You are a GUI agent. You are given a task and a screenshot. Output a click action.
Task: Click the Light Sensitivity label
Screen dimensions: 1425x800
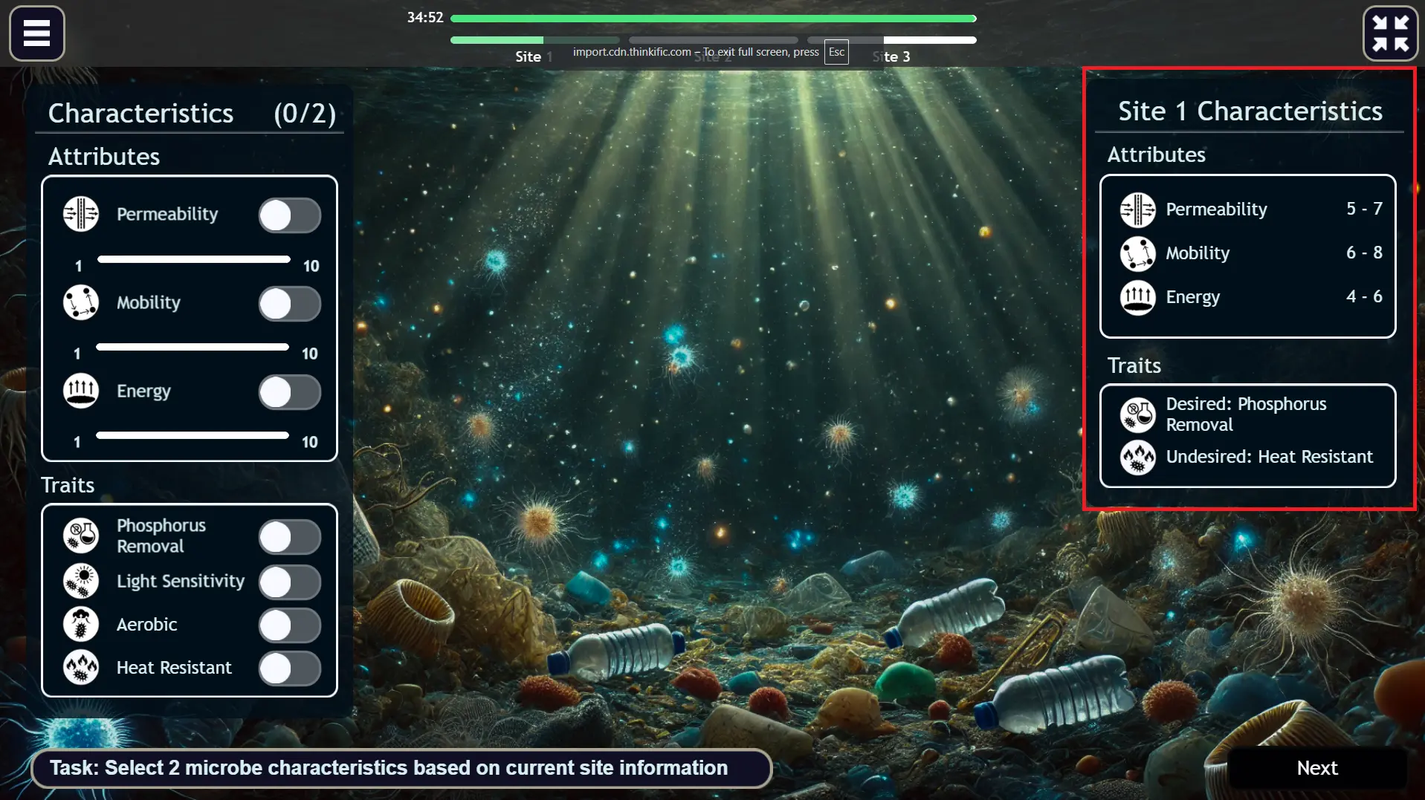tap(181, 582)
